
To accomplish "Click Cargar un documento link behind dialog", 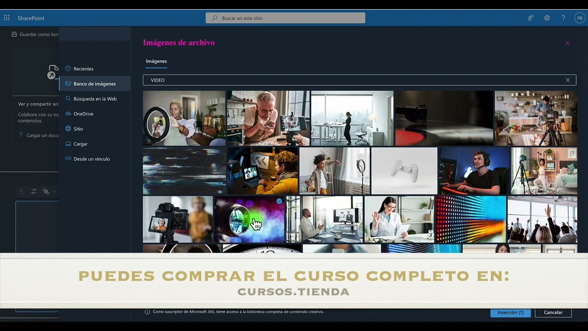I will (x=39, y=135).
